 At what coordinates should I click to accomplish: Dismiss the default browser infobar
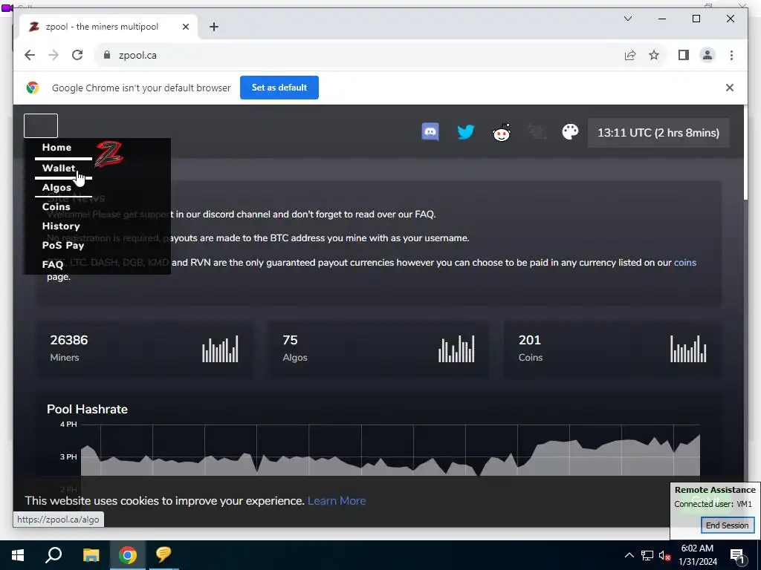[730, 88]
